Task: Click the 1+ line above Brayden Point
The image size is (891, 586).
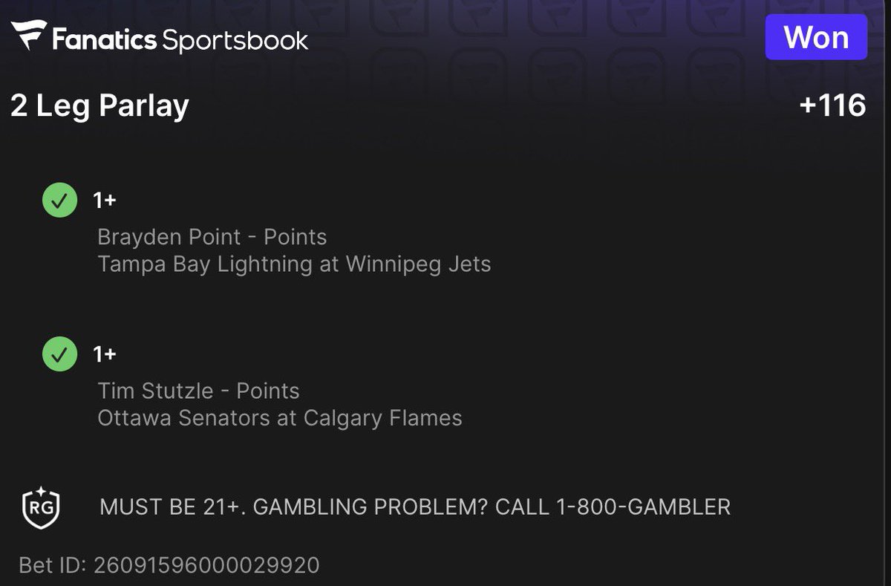Action: 105,201
